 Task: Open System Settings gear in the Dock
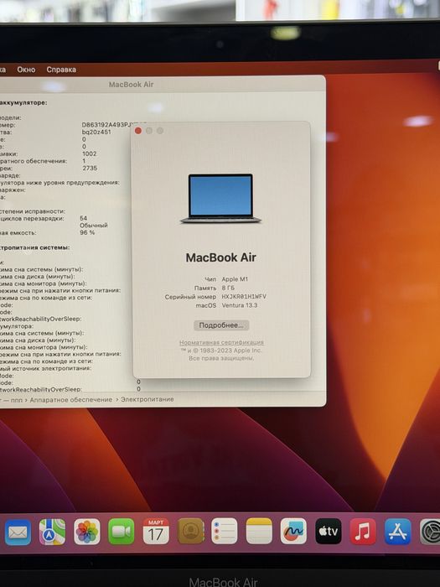(430, 531)
